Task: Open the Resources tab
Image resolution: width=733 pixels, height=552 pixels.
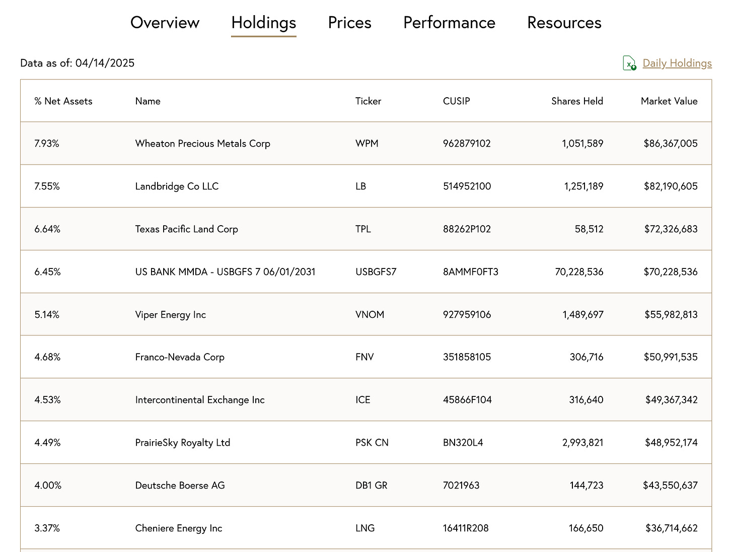Action: [564, 23]
